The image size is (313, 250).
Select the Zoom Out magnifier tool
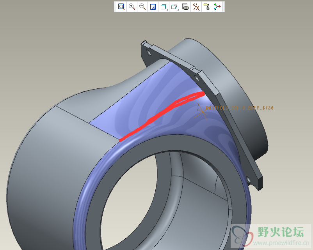pos(142,7)
